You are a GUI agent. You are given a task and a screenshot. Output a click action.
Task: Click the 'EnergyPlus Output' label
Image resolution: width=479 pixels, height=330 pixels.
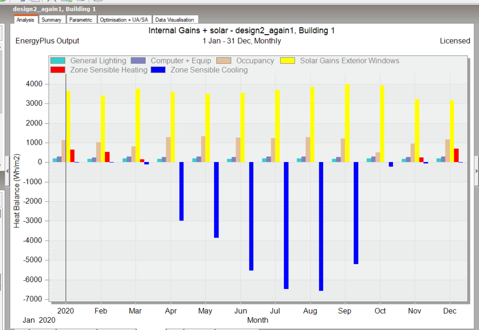pos(47,41)
